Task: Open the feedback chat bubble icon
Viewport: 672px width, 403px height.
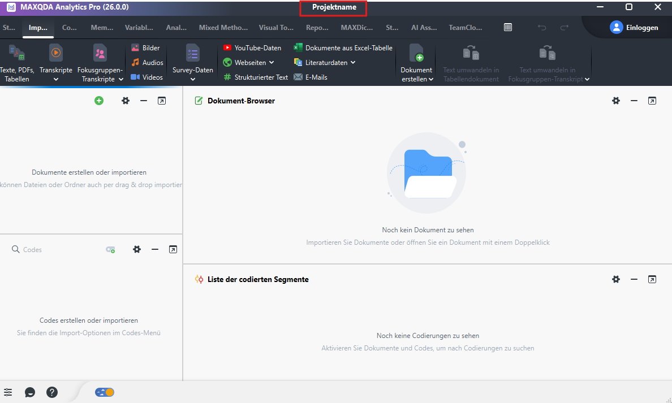Action: pyautogui.click(x=30, y=392)
